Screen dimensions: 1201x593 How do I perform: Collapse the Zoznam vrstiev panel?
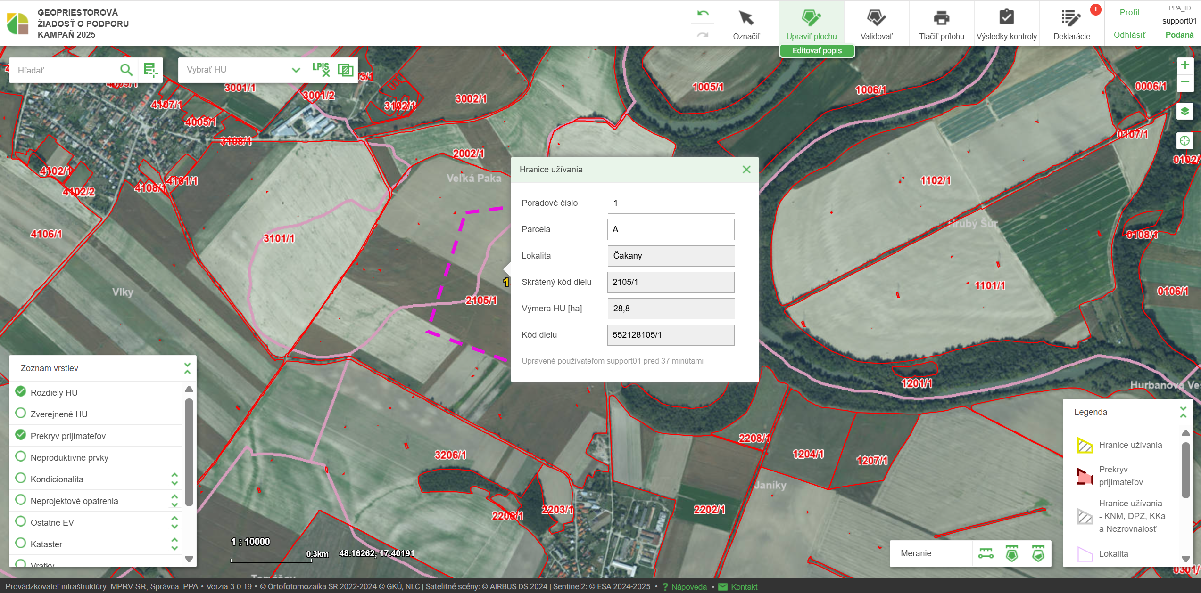tap(187, 368)
